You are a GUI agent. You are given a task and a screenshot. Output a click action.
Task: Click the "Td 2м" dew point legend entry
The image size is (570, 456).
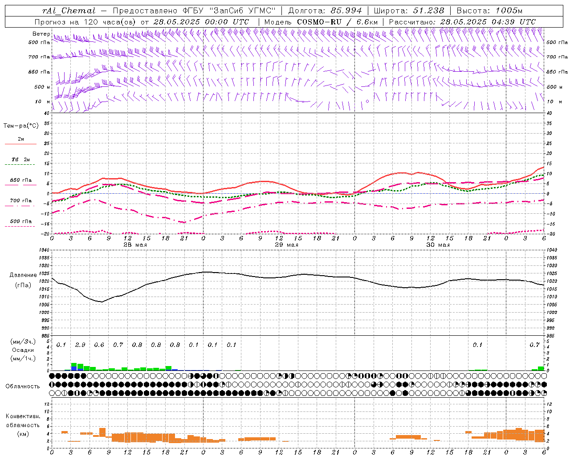coord(21,161)
